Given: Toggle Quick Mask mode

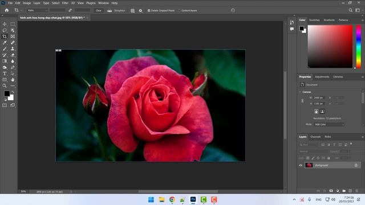Looking at the screenshot, I should tap(5, 105).
